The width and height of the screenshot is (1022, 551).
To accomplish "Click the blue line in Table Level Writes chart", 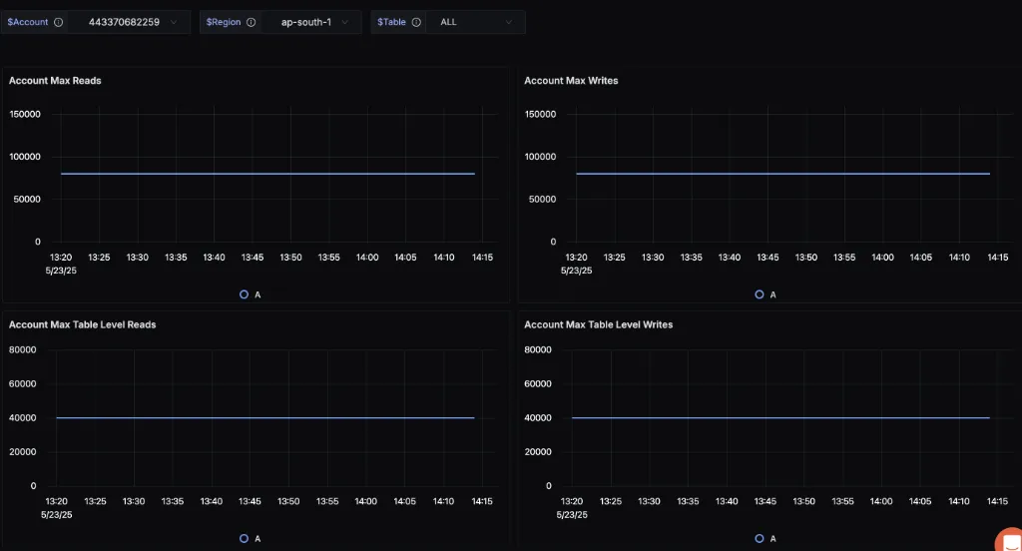I will (x=780, y=417).
